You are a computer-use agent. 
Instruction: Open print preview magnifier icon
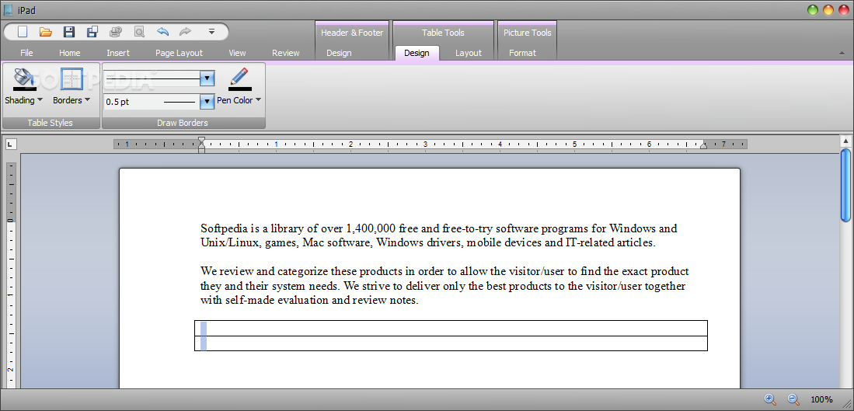pos(139,32)
